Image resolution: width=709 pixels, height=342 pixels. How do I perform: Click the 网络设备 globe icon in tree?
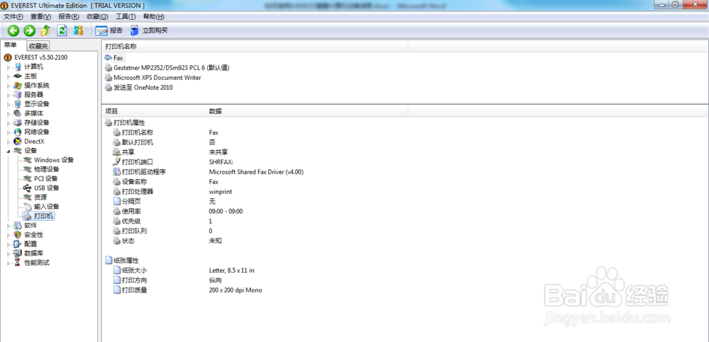tap(17, 132)
